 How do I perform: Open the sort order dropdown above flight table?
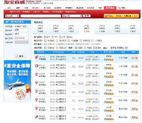coord(119,48)
